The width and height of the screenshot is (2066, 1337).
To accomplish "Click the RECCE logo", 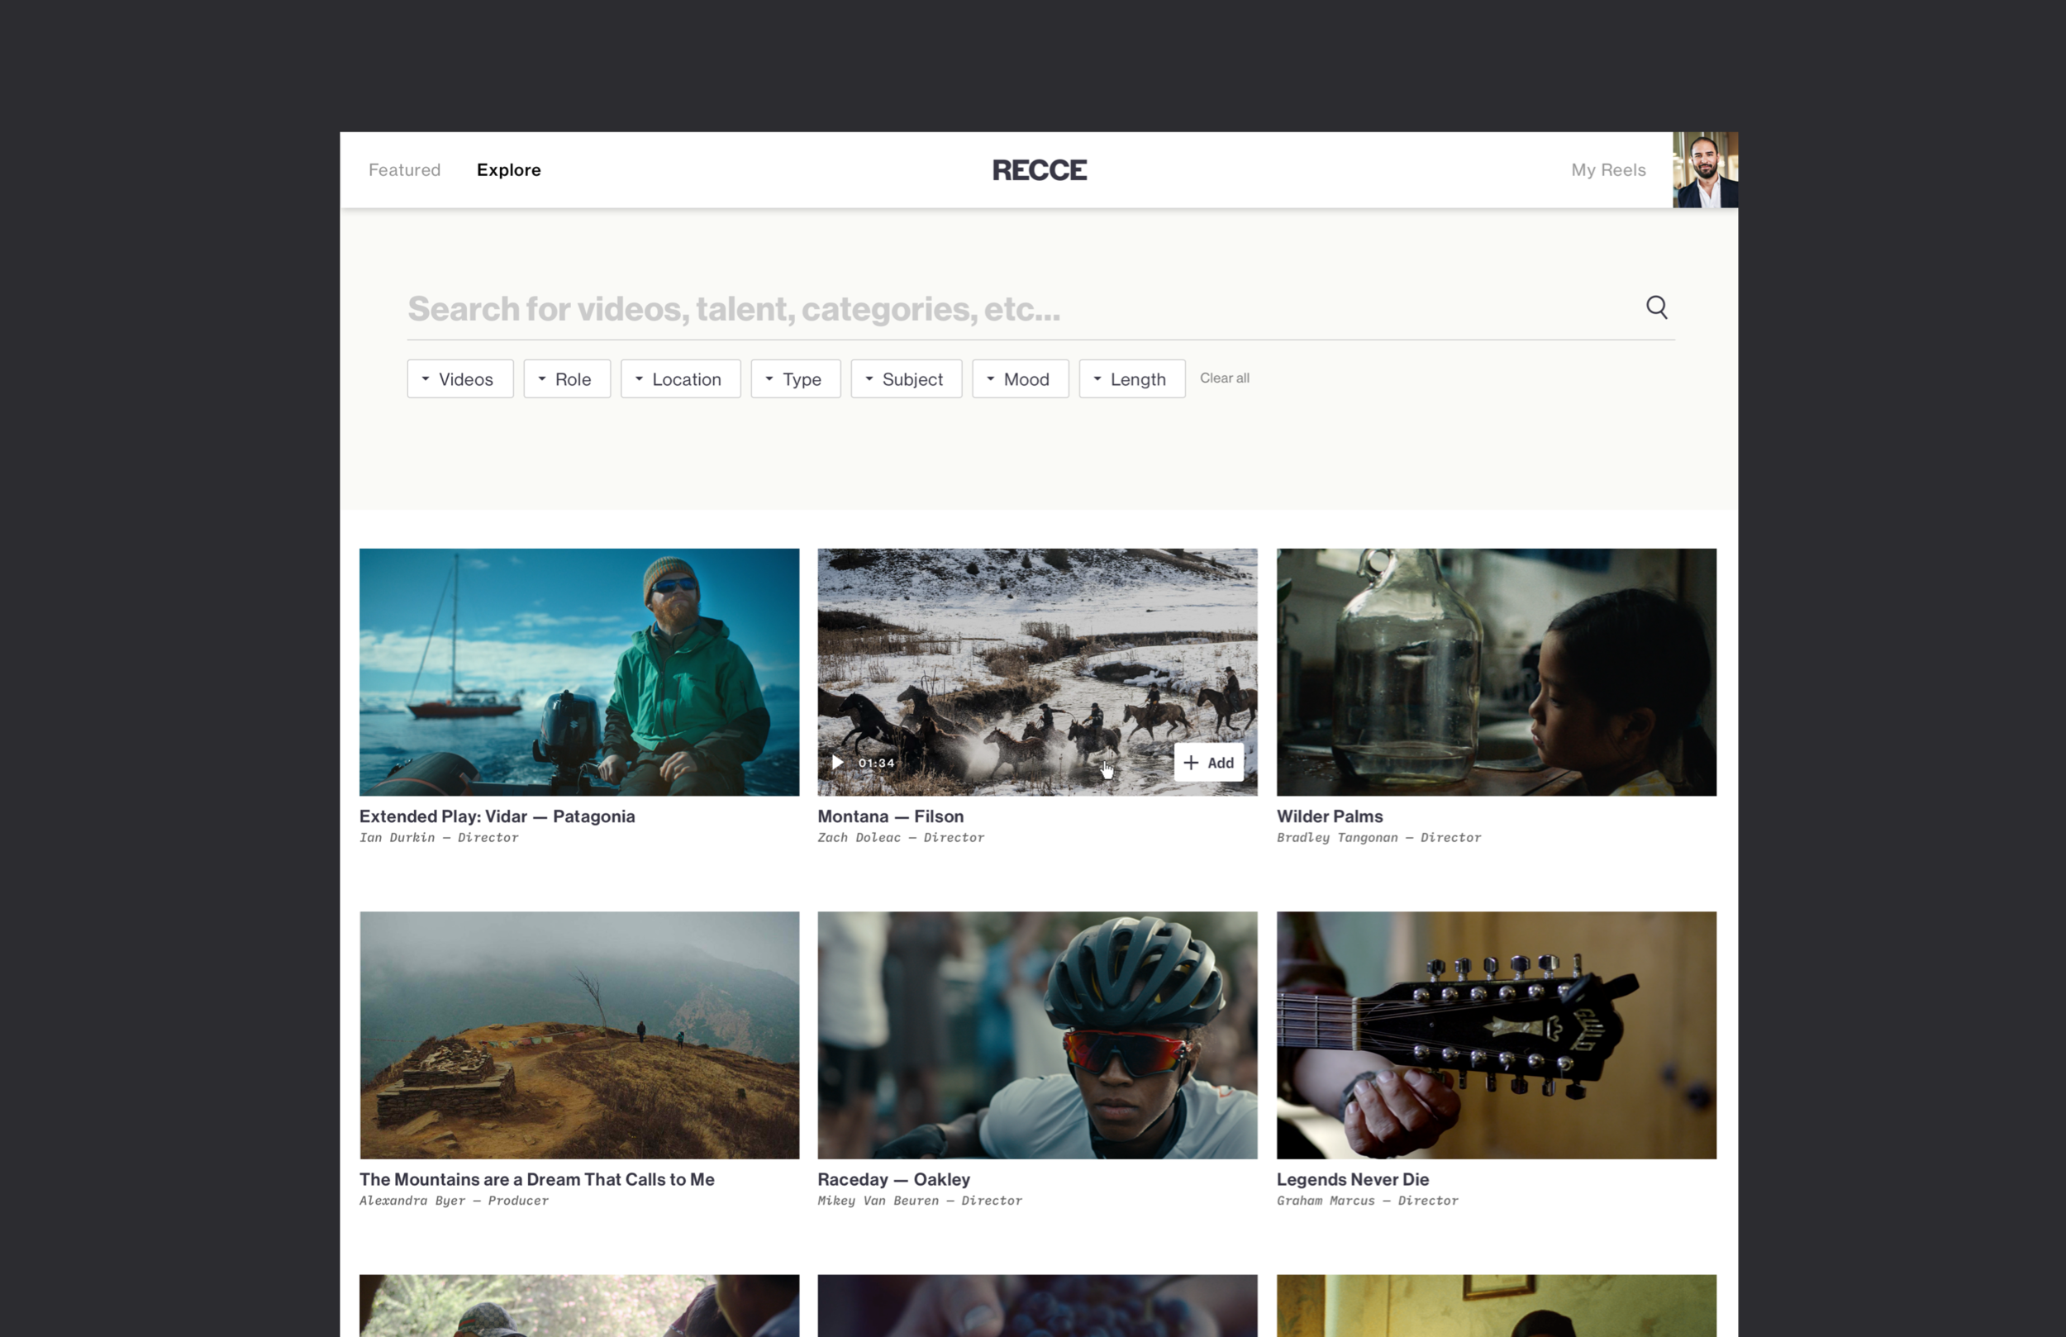I will (x=1039, y=170).
